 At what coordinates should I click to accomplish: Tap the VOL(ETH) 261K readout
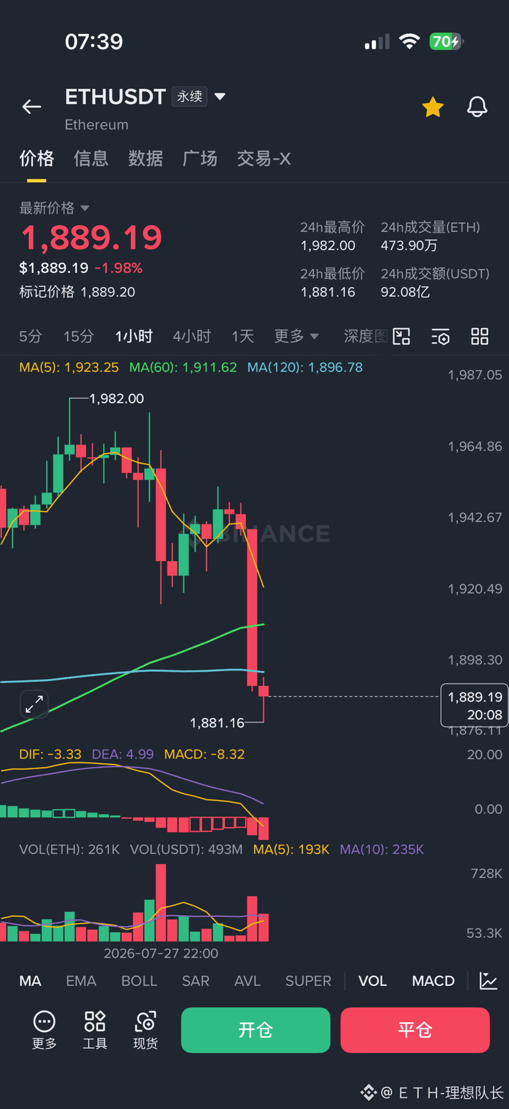click(x=69, y=850)
